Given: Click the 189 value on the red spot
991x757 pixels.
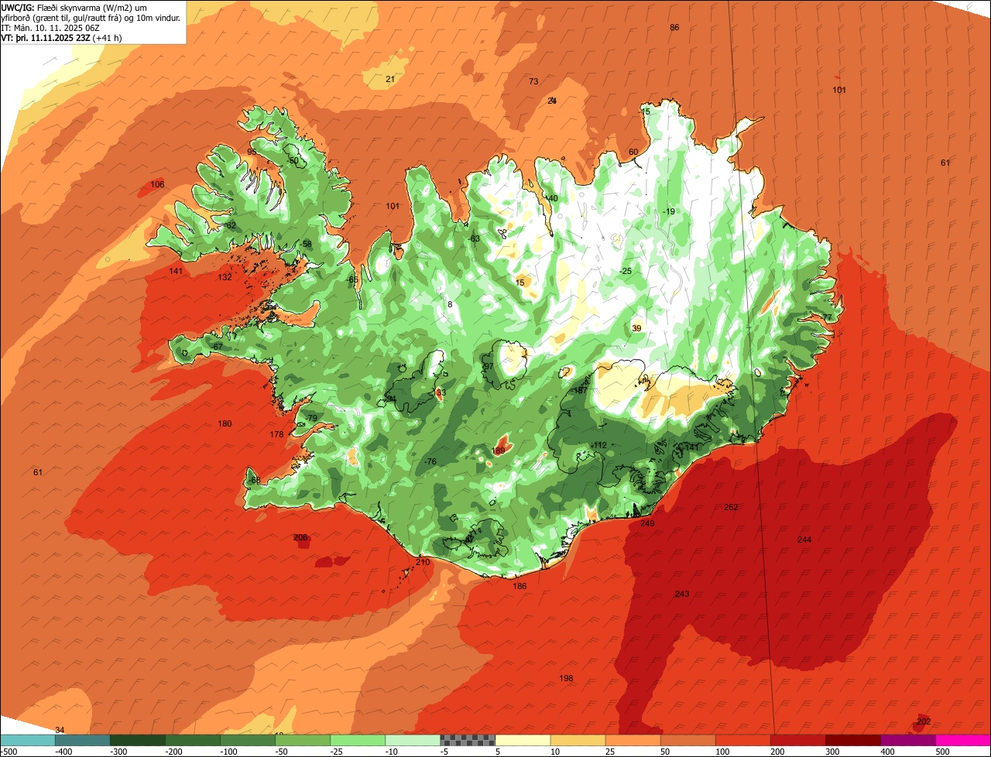Looking at the screenshot, I should click(499, 451).
